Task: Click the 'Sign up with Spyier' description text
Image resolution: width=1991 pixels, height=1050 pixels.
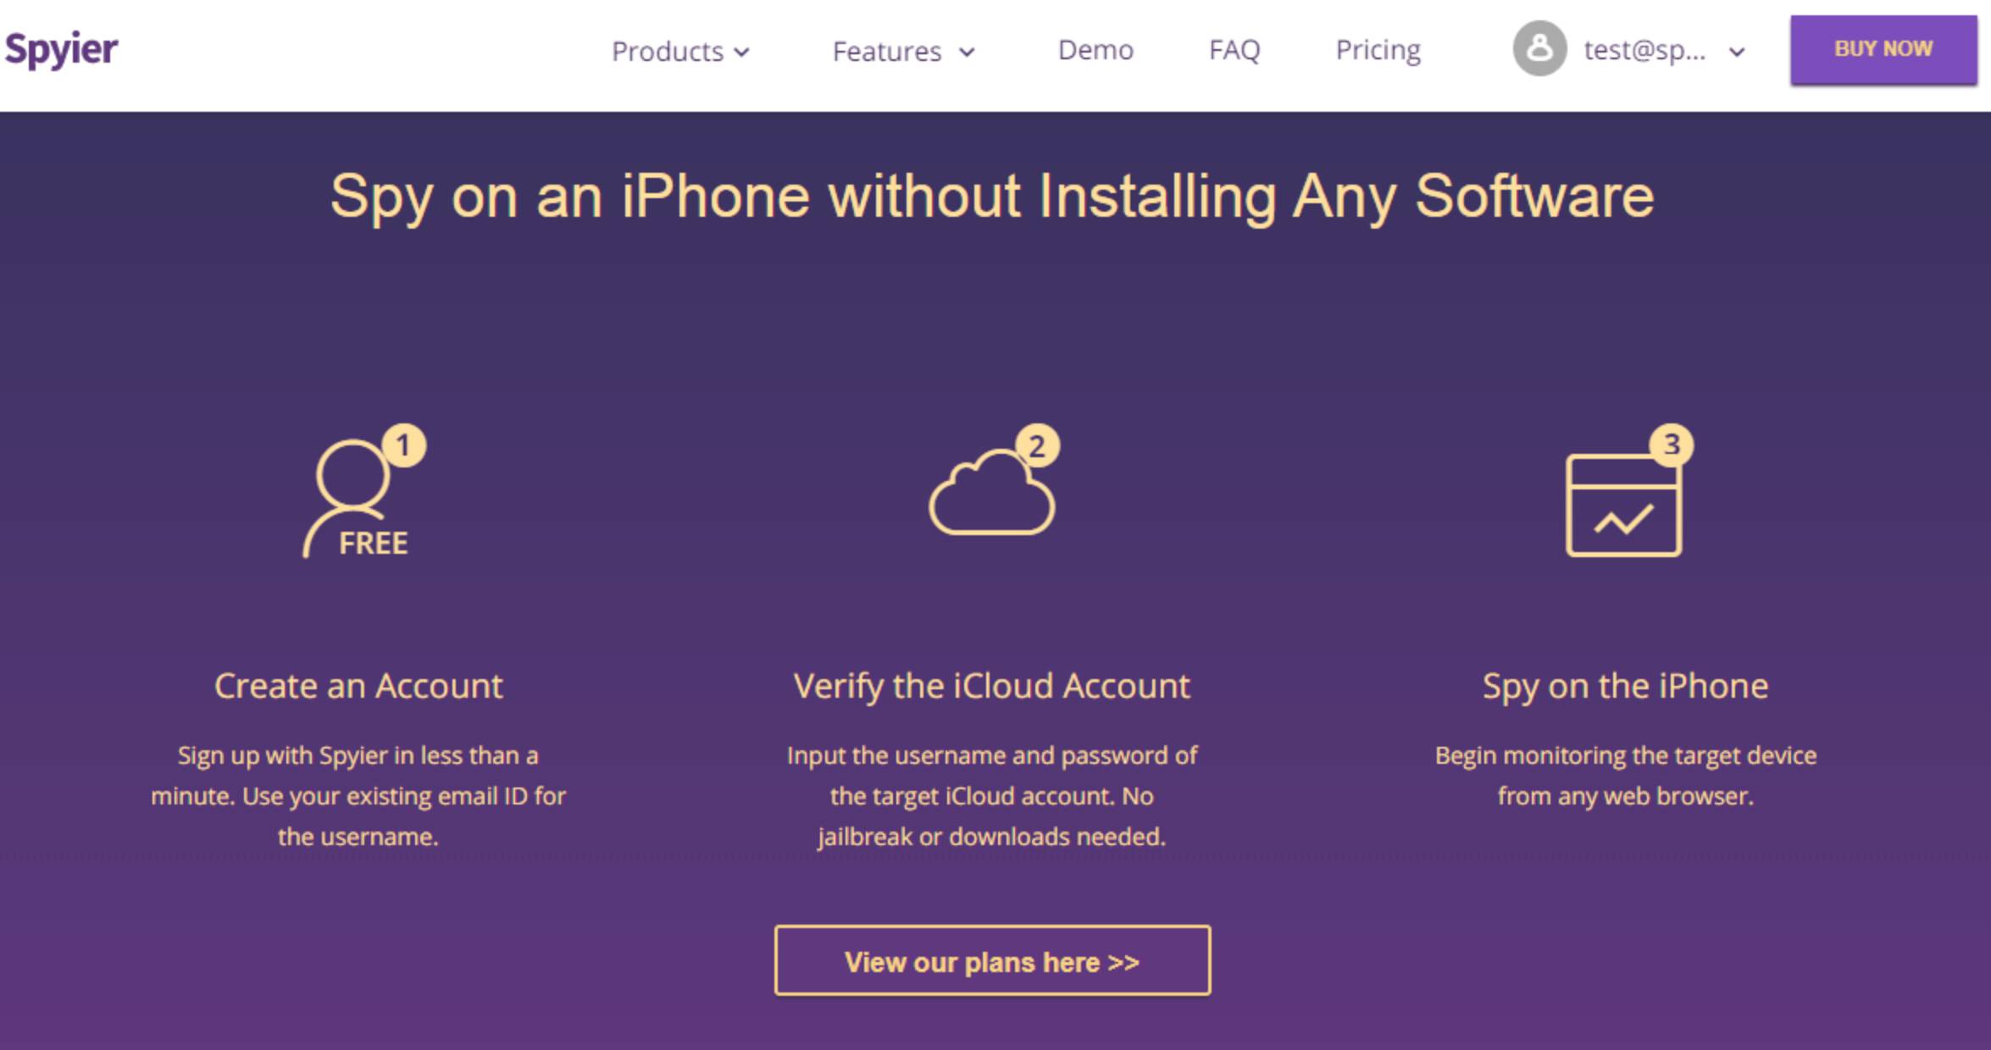Action: coord(358,796)
